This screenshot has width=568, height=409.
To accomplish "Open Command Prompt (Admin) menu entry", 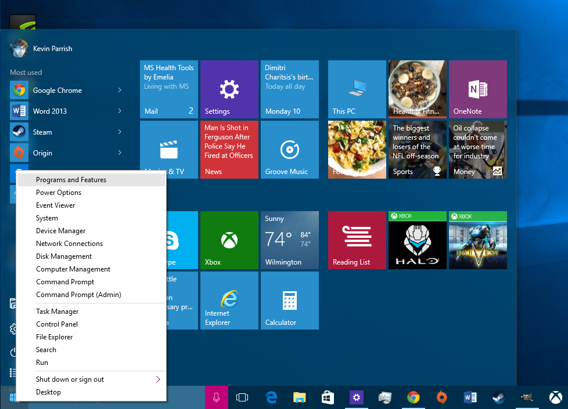I will point(78,295).
